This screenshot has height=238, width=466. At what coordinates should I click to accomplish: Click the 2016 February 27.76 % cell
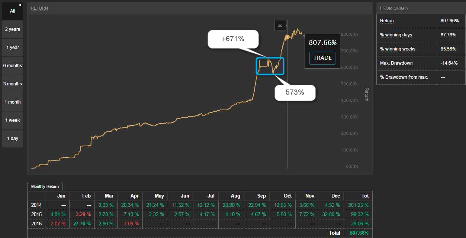[x=82, y=224]
